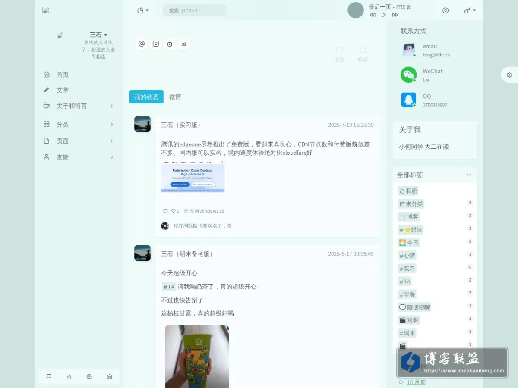
Task: Open the milk tea cup photo
Action: [x=197, y=357]
